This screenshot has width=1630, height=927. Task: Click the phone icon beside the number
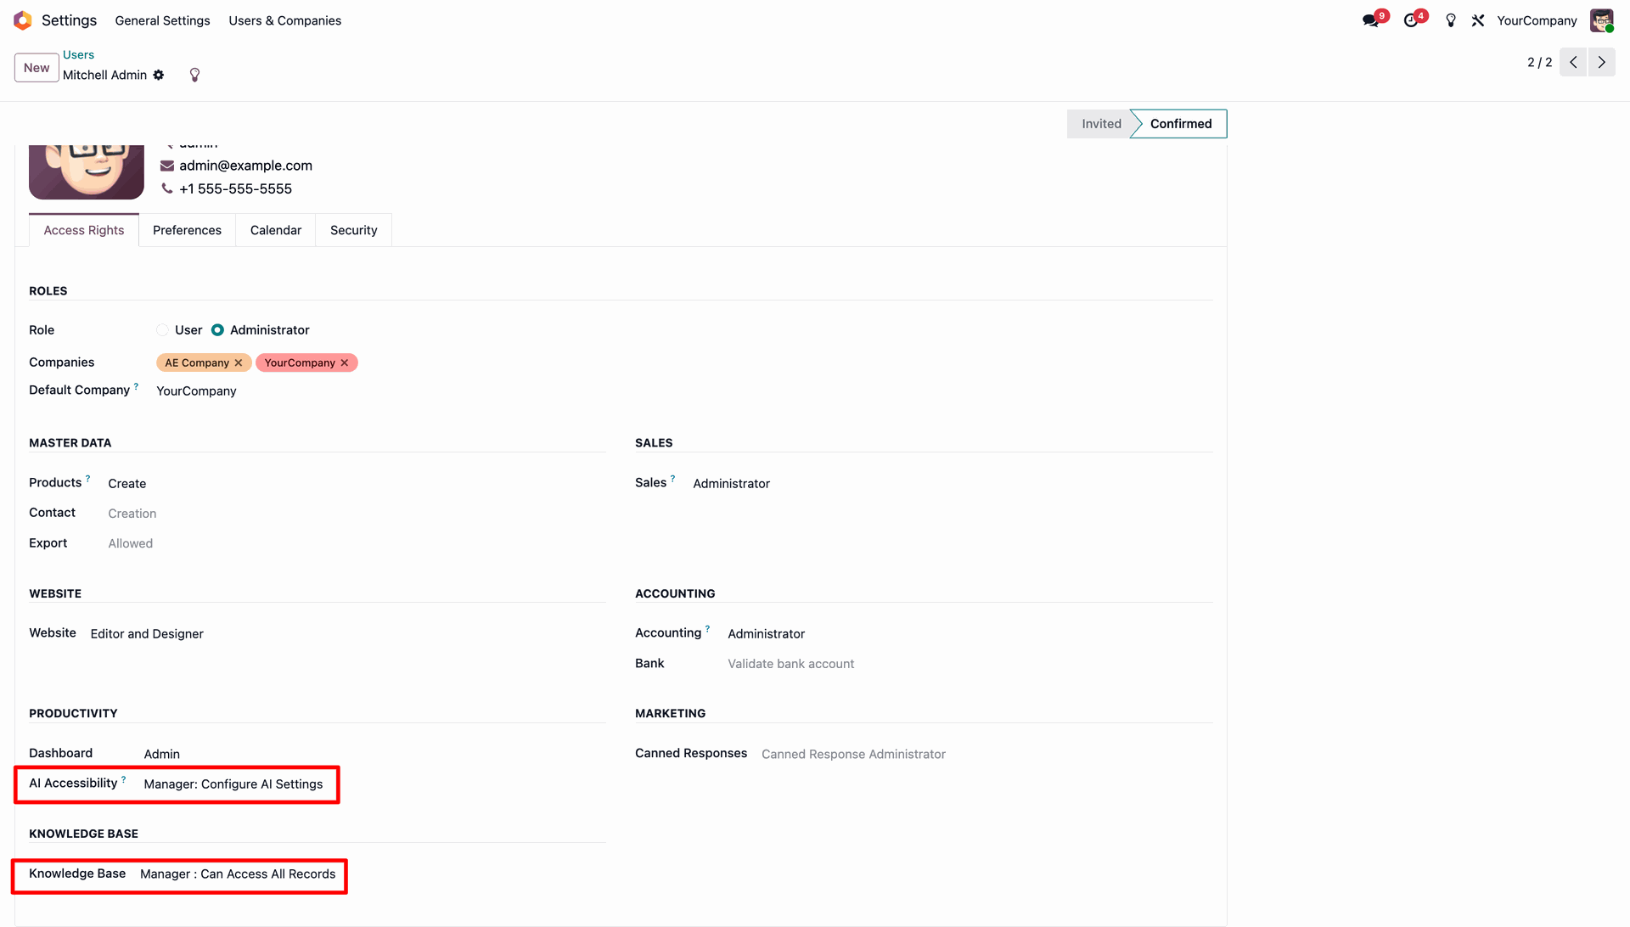tap(167, 188)
